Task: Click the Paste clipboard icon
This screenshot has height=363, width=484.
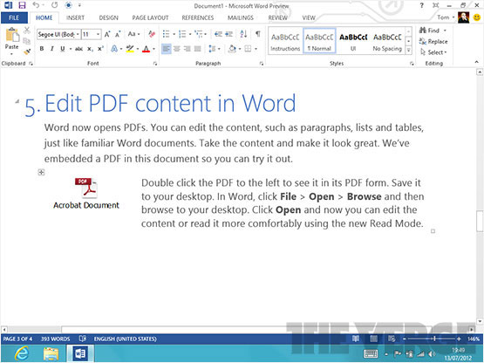Action: (12, 35)
